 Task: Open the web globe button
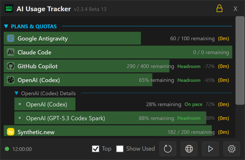click(x=189, y=149)
